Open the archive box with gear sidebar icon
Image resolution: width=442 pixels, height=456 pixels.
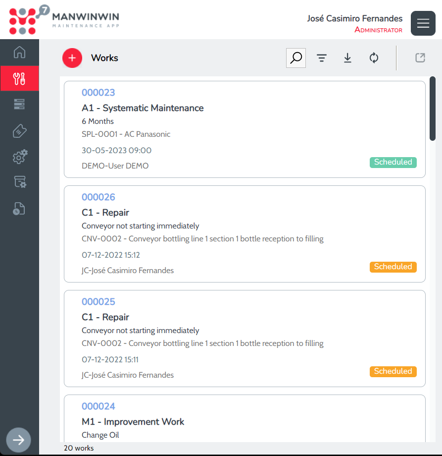(x=19, y=182)
